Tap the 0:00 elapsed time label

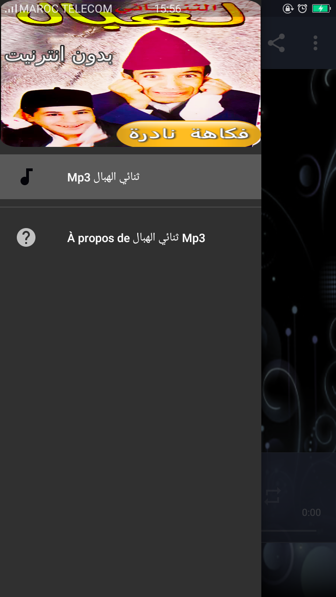coord(311,513)
